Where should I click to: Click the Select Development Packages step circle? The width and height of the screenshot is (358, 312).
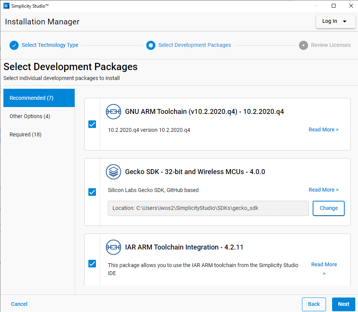pos(151,45)
